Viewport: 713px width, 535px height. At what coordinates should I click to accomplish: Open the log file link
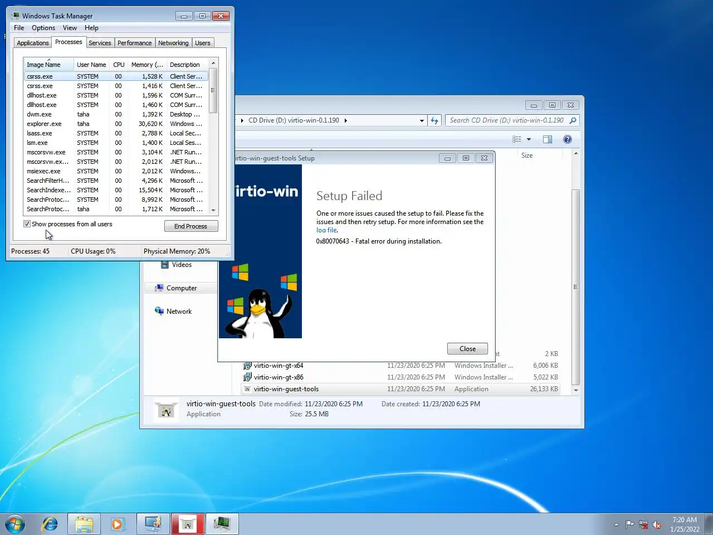click(326, 230)
